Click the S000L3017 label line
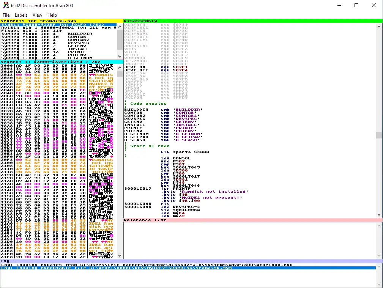This screenshot has height=288, width=383. point(157,189)
